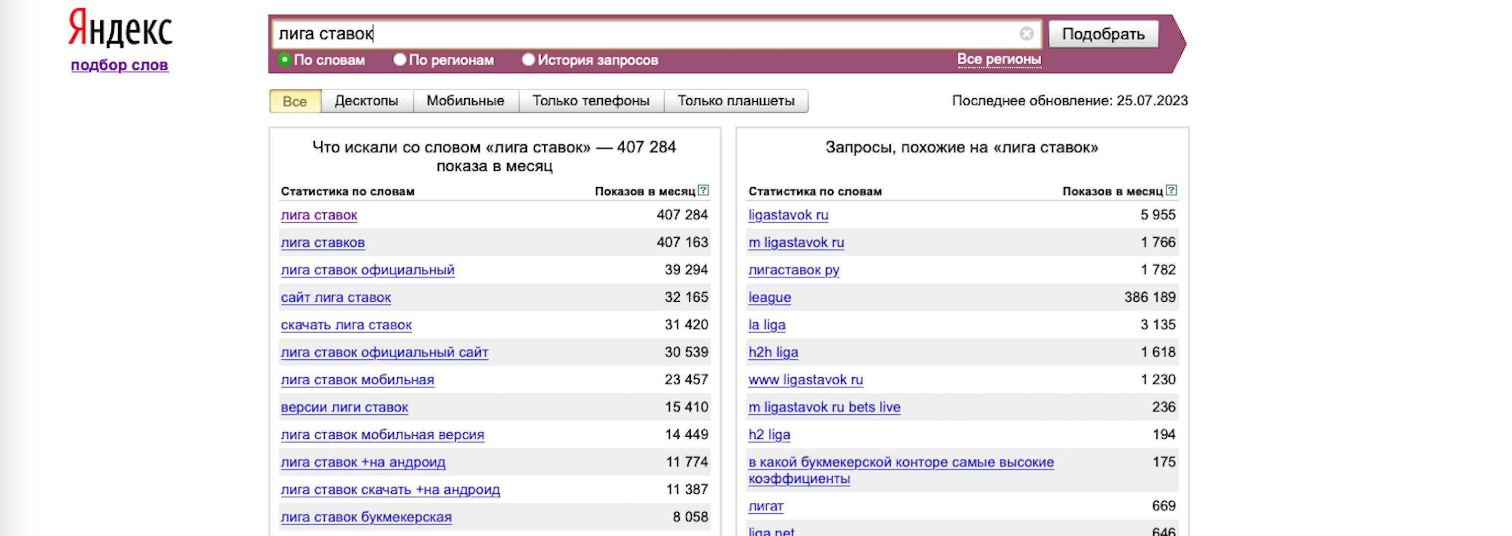The width and height of the screenshot is (1512, 536).
Task: Select the 'История запросов' radio button
Action: 528,59
